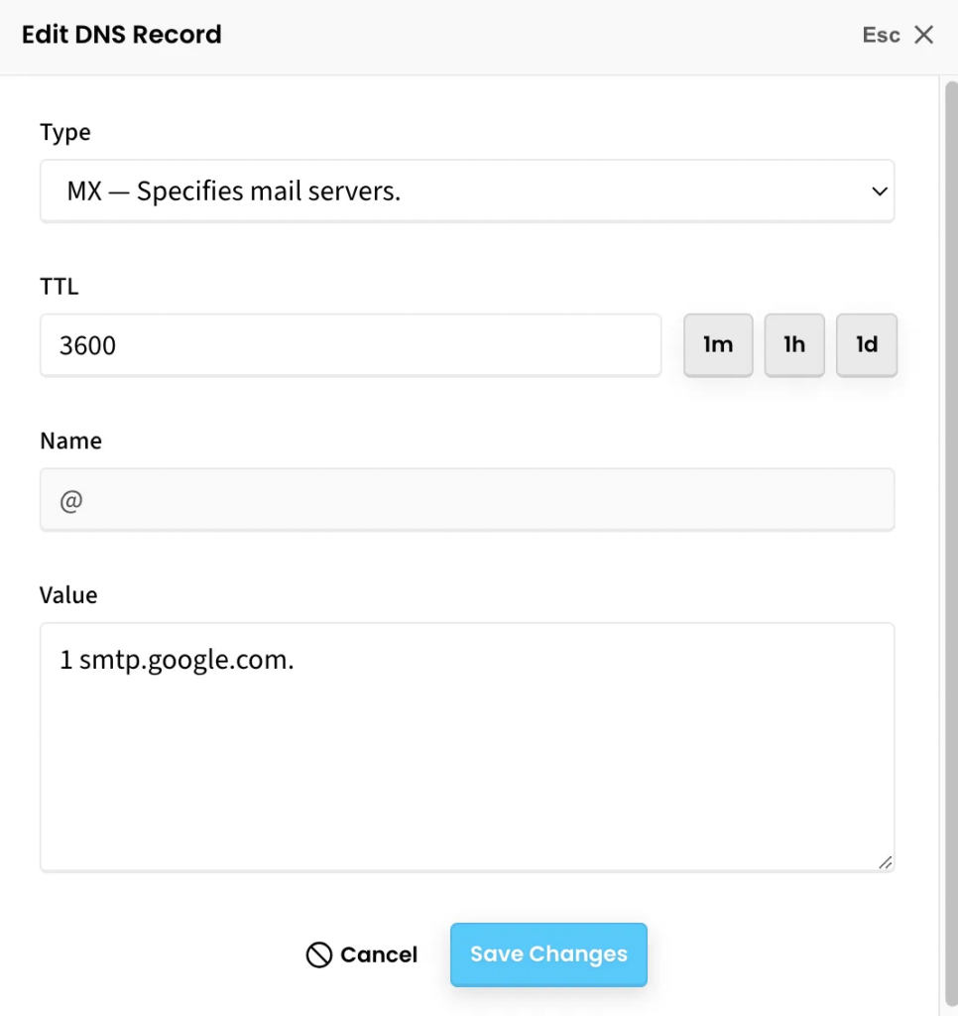
Task: Click the Name field label
Action: tap(70, 442)
